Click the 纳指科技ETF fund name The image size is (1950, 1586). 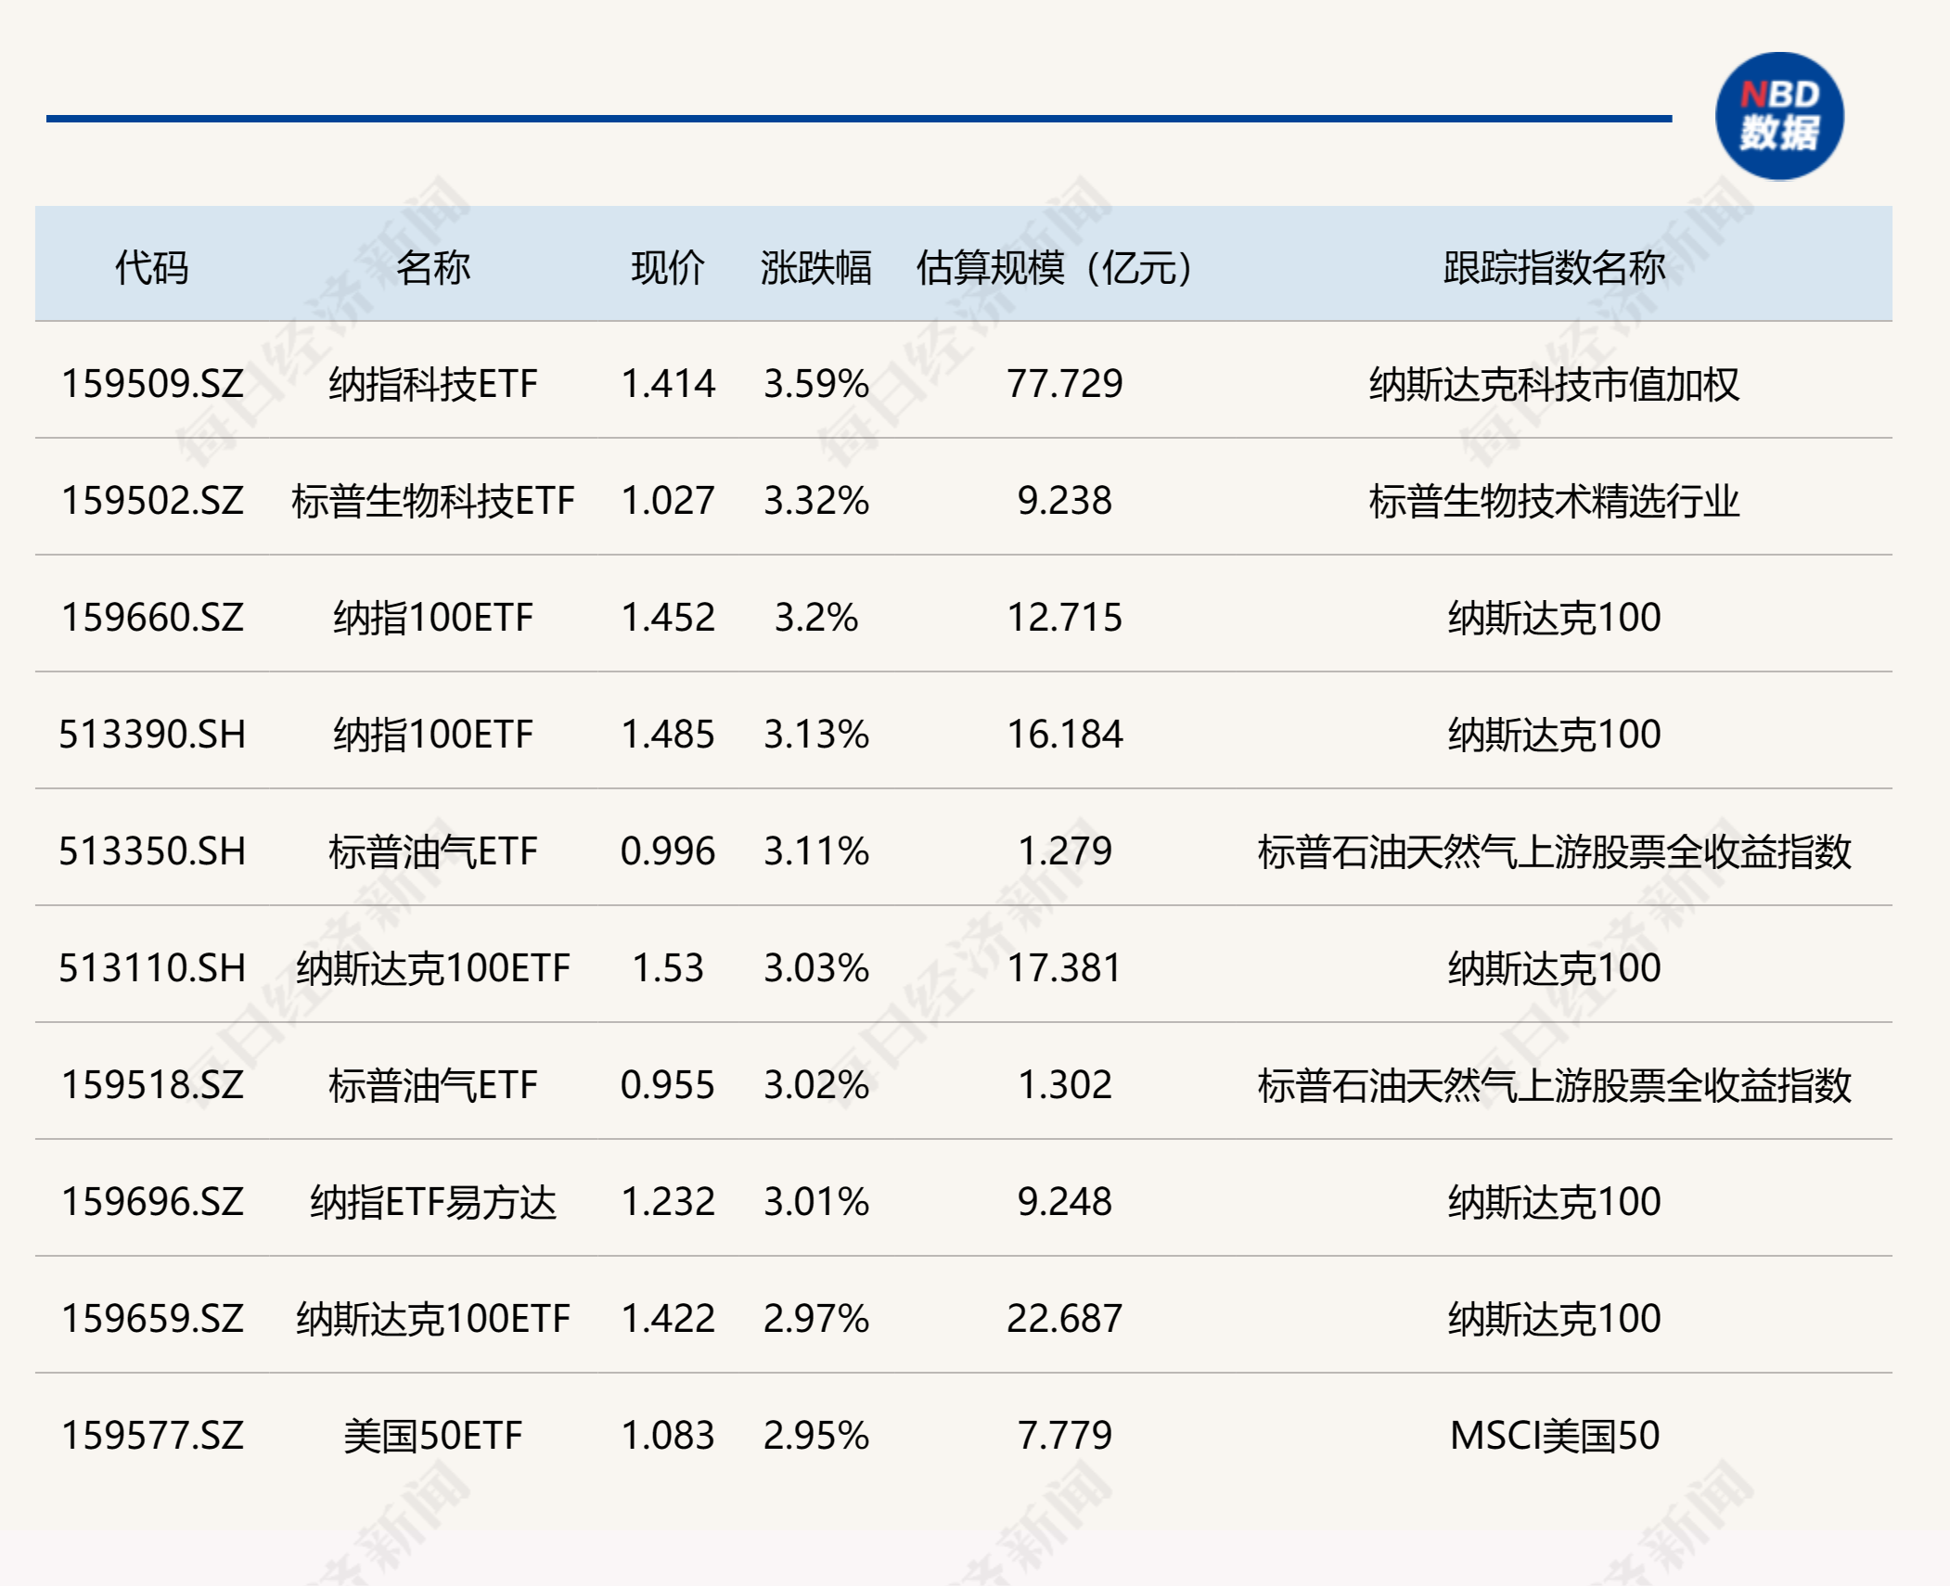pyautogui.click(x=432, y=384)
